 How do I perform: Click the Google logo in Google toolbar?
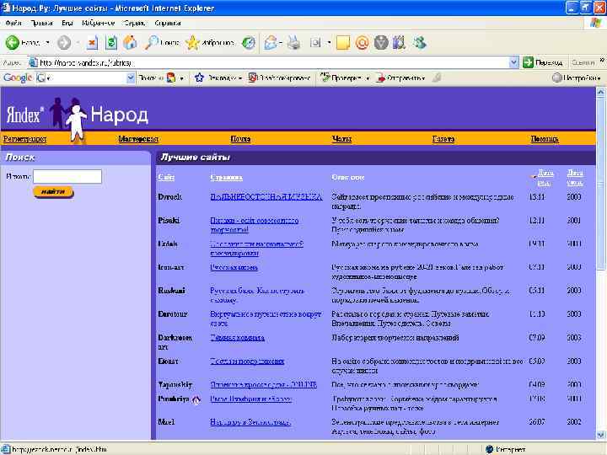coord(18,78)
